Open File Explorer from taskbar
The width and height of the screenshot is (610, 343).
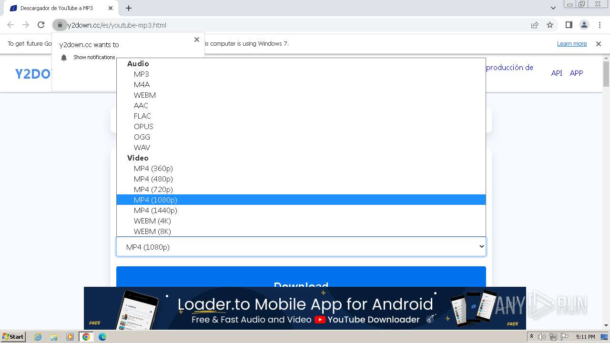54,337
